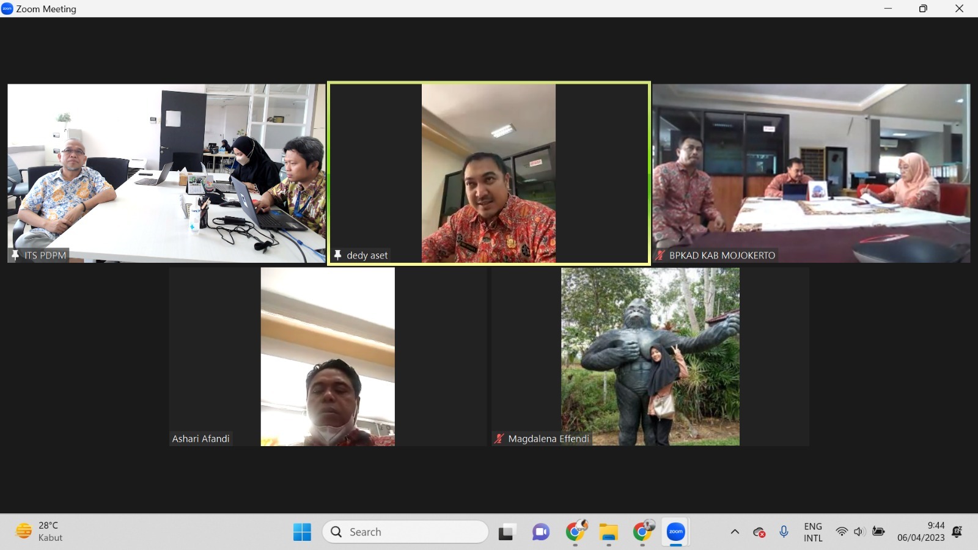Select the BPKAD KAB MOJOKERTO video tile
The height and width of the screenshot is (550, 978).
pyautogui.click(x=811, y=174)
